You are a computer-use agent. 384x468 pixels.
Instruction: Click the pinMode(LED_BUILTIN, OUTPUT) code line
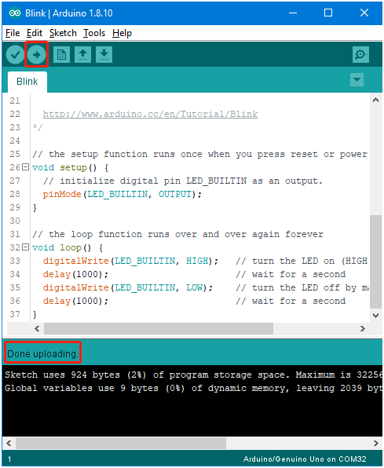pyautogui.click(x=123, y=194)
